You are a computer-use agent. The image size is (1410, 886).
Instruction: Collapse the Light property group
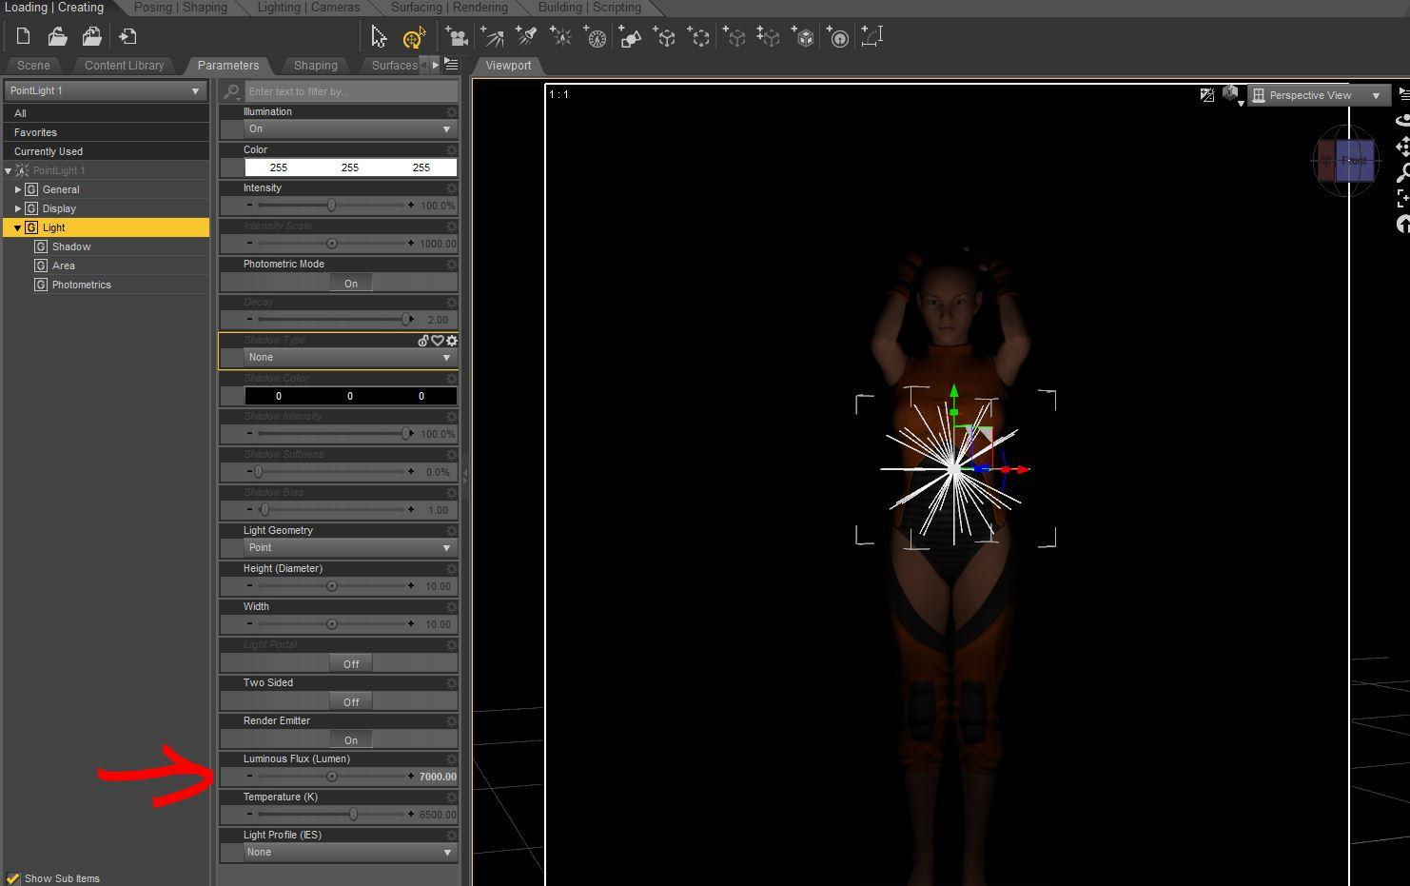point(17,227)
